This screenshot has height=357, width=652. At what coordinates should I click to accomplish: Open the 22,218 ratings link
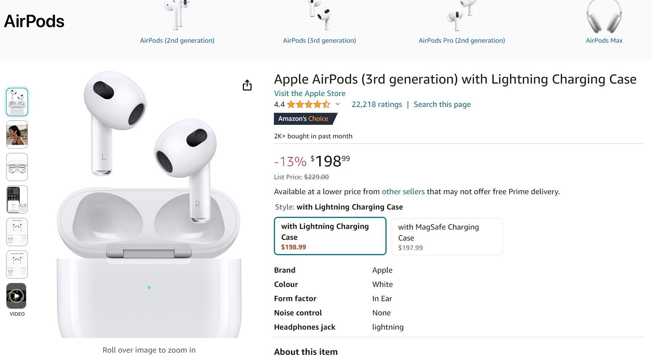[377, 104]
